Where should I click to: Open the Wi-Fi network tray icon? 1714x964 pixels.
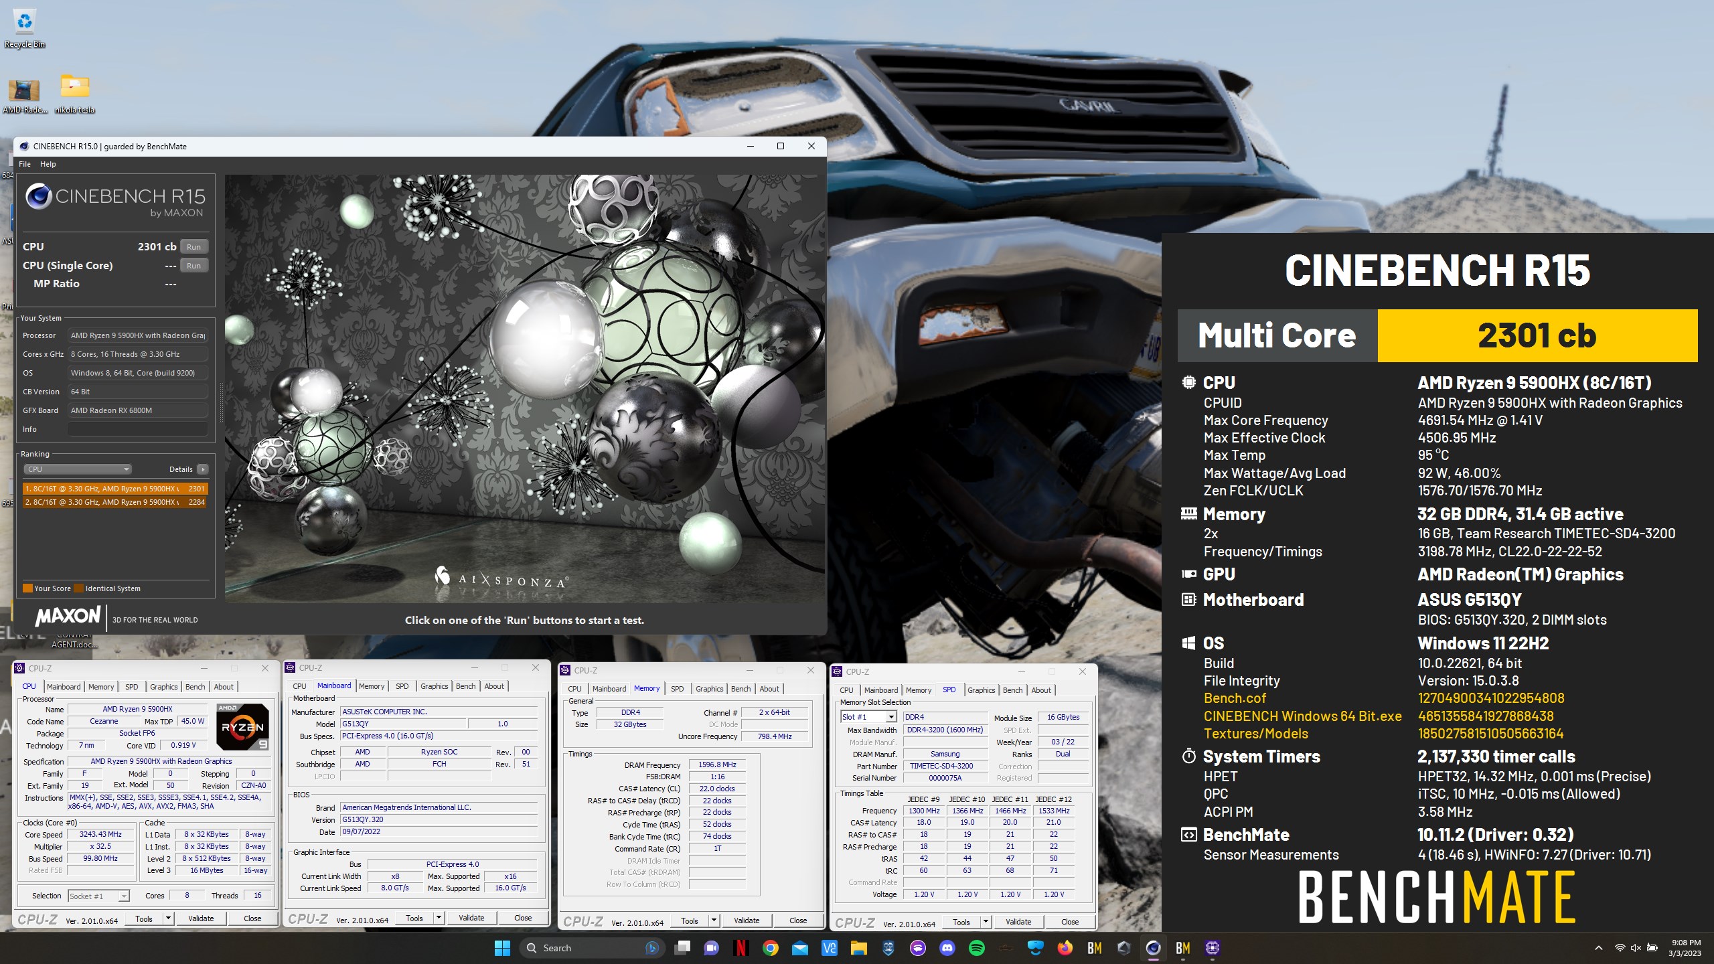coord(1620,948)
